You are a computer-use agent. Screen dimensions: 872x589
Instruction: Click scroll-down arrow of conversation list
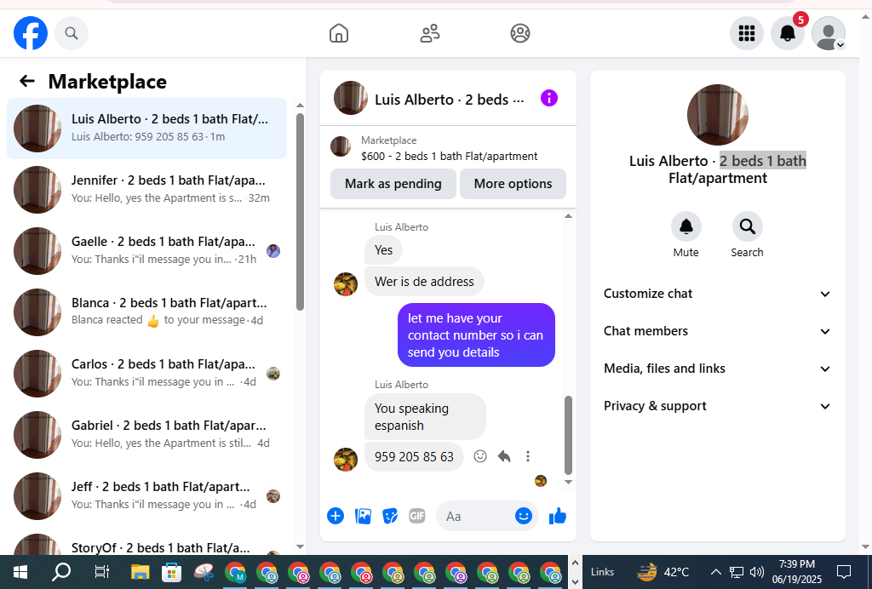point(301,546)
